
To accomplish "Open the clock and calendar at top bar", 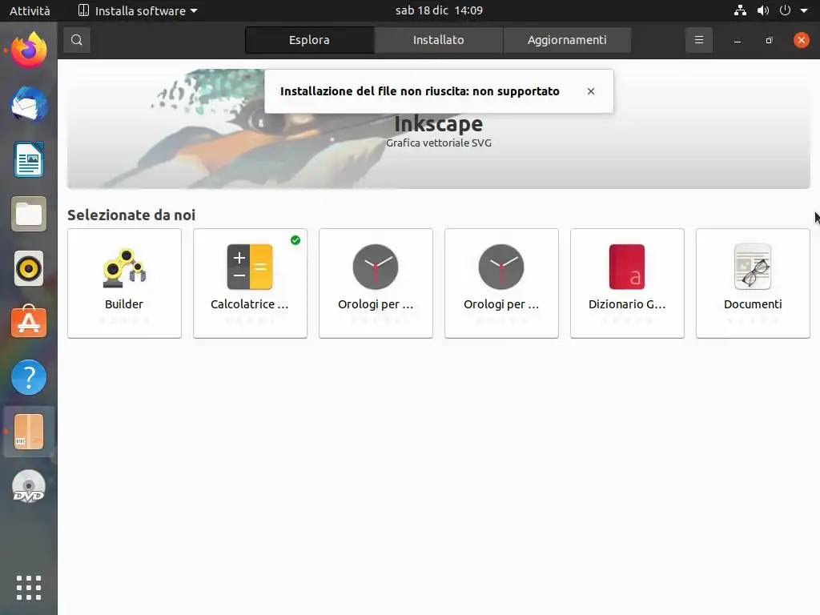I will pos(439,10).
